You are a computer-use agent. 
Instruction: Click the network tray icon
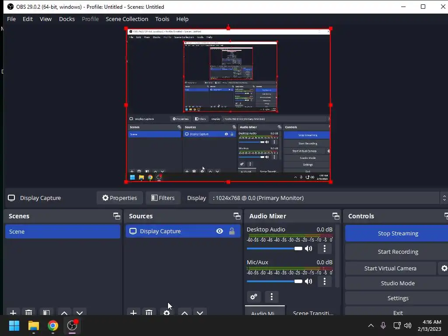pos(396,325)
